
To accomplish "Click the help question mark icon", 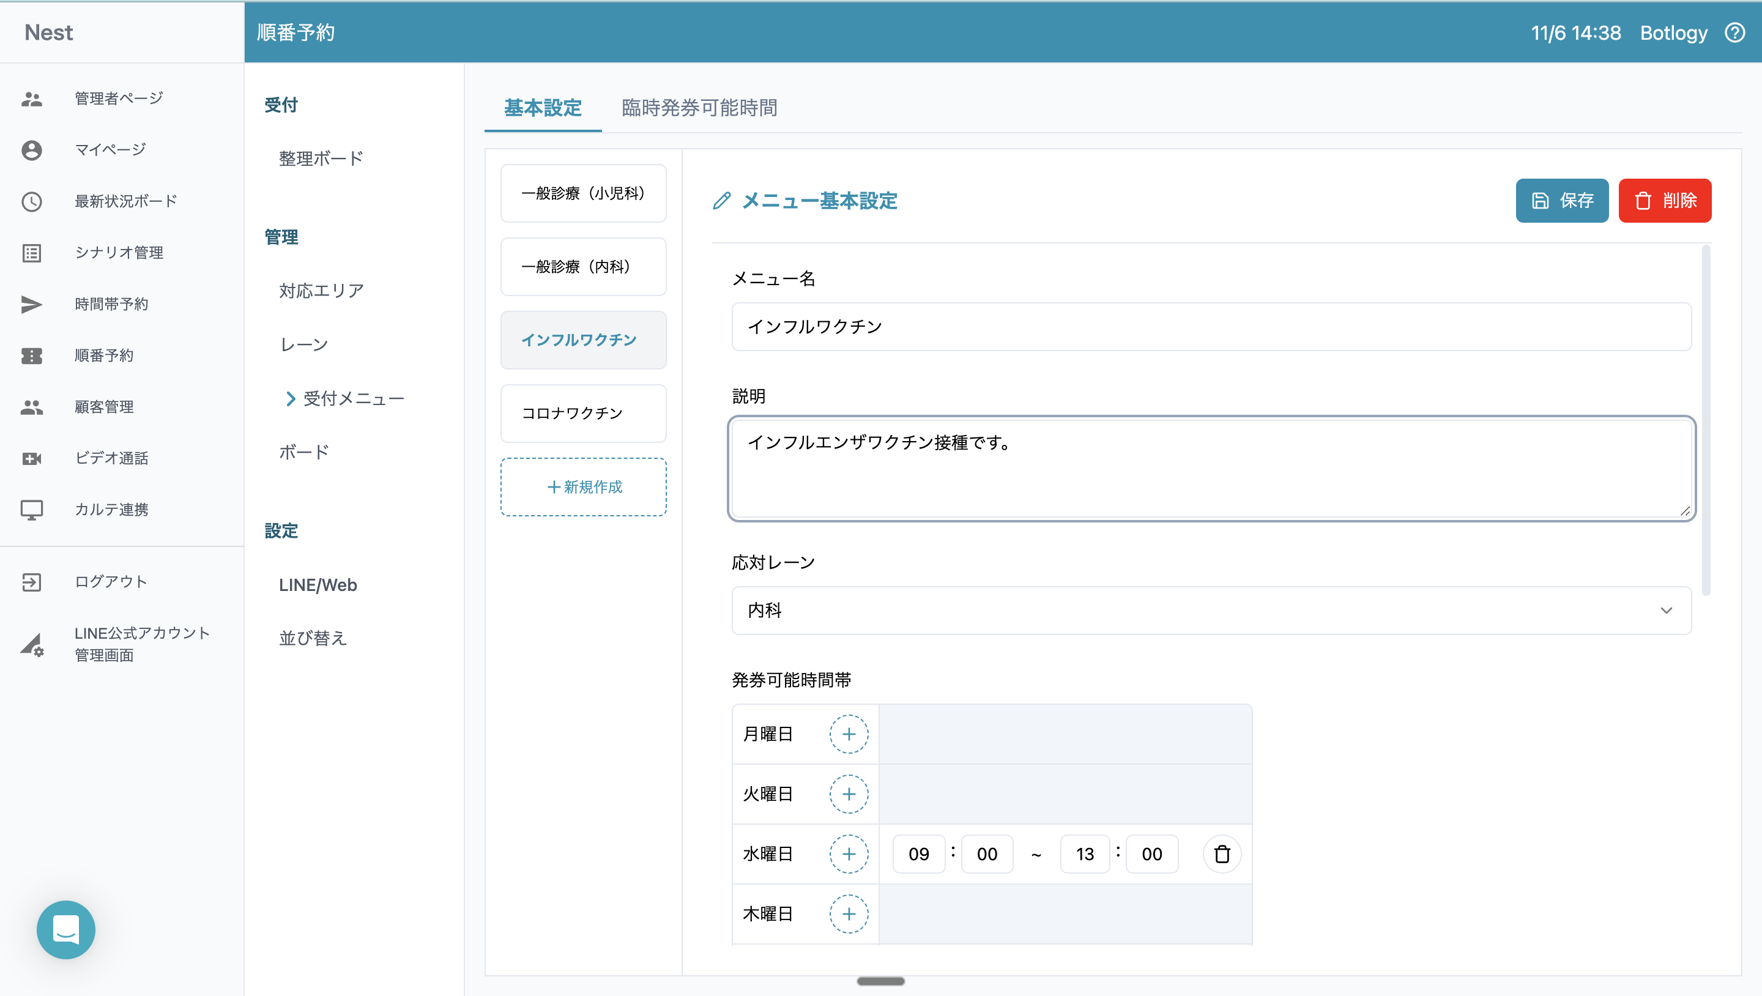I will 1734,32.
